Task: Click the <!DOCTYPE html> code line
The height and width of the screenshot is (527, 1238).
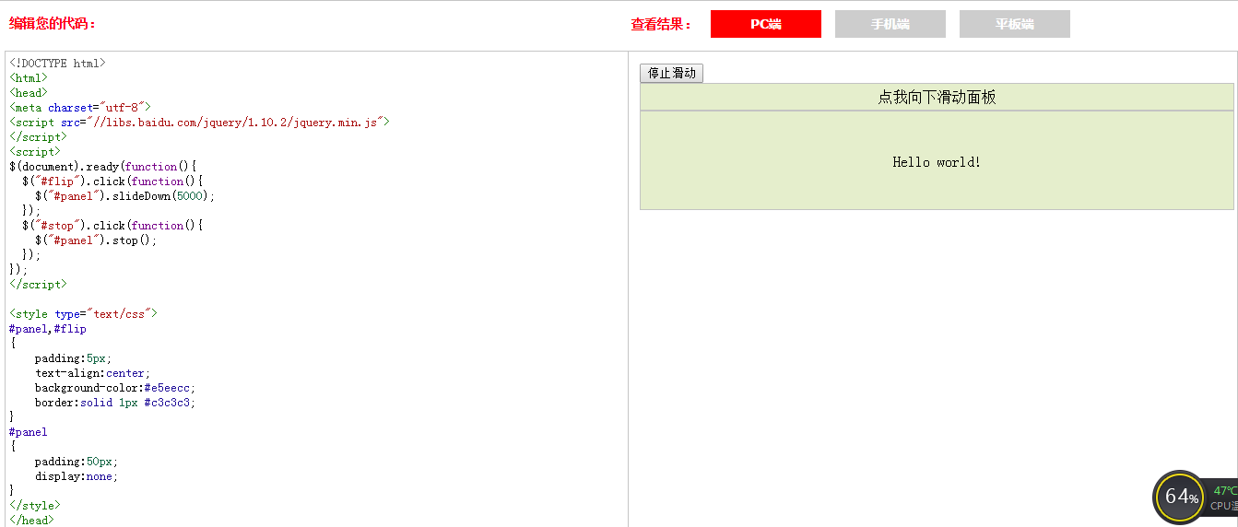Action: tap(57, 64)
